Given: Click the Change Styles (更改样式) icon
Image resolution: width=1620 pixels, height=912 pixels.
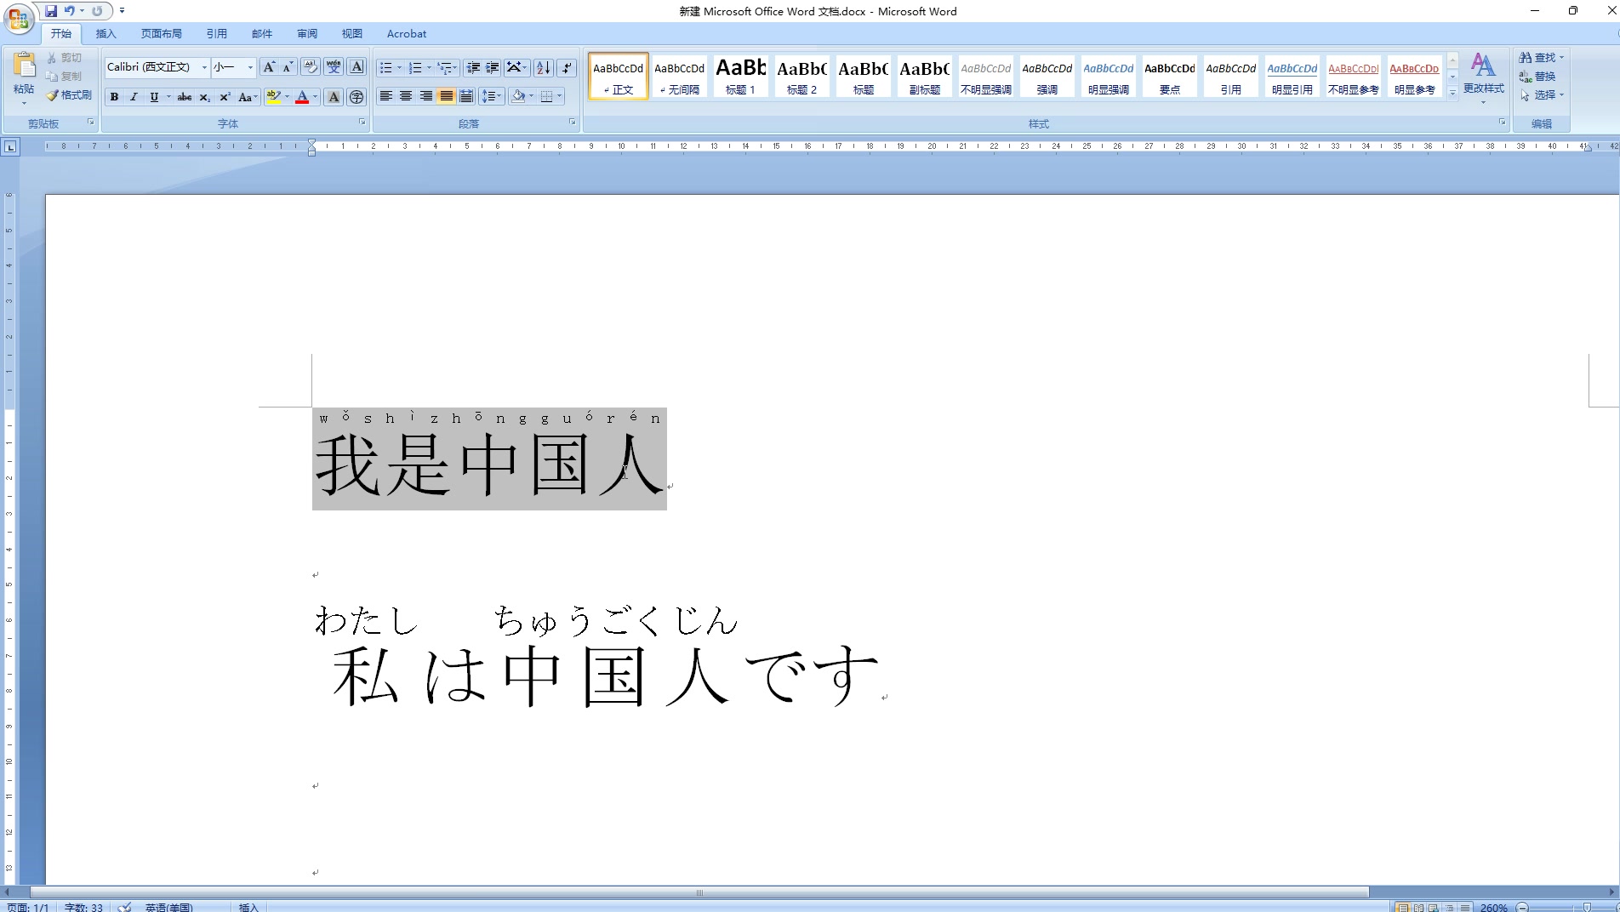Looking at the screenshot, I should click(x=1483, y=66).
